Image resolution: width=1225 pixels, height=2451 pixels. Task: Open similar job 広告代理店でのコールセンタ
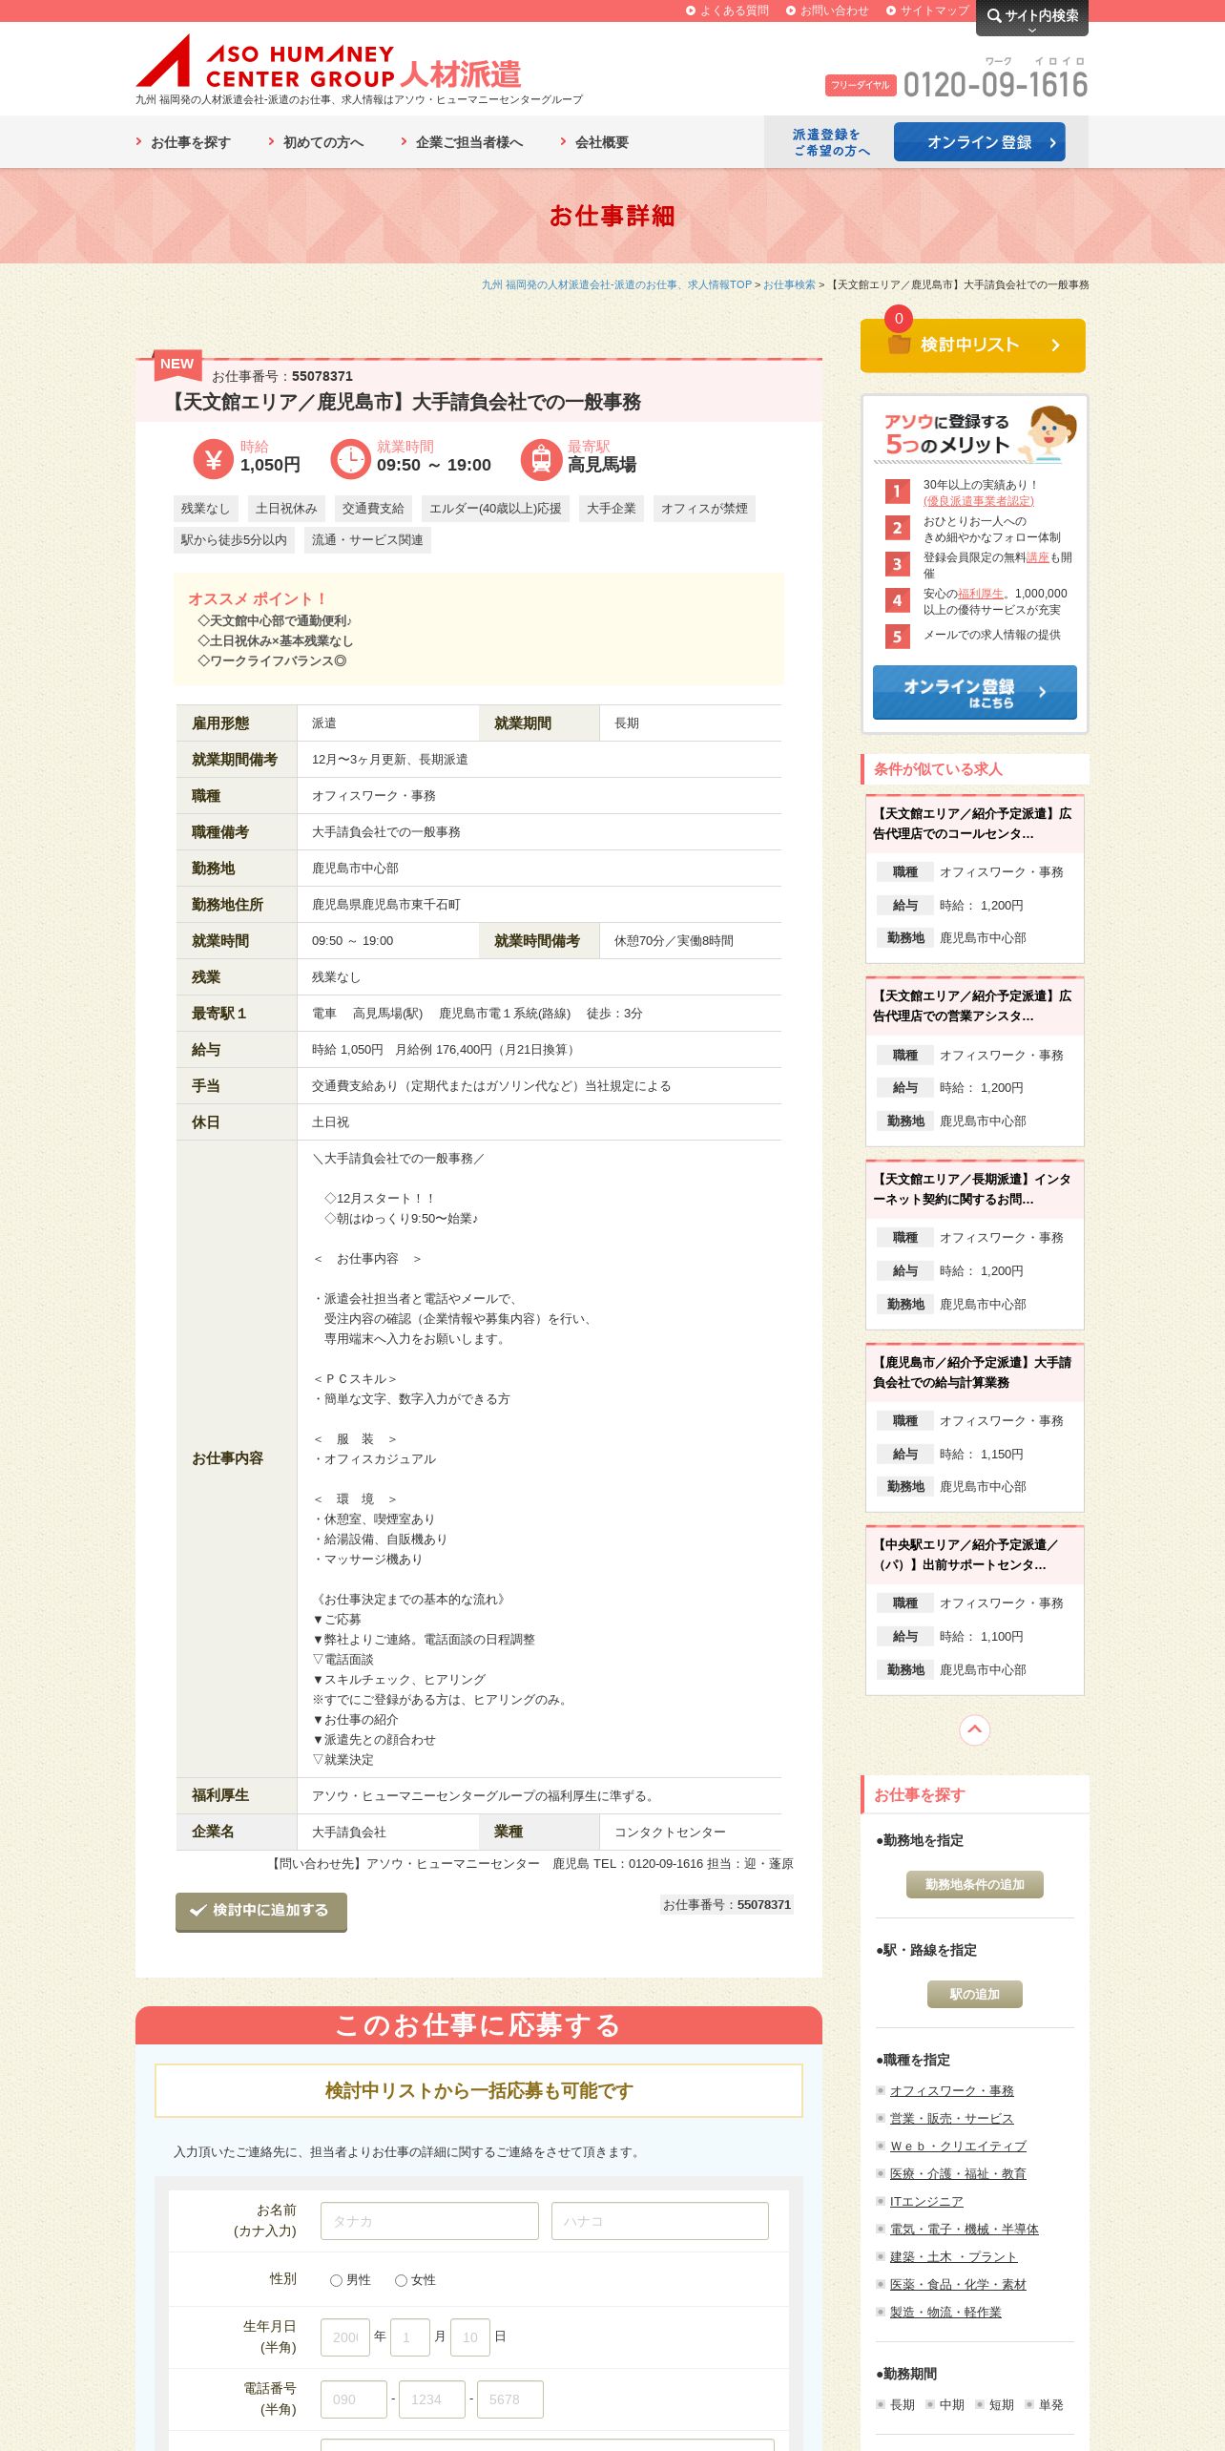pyautogui.click(x=973, y=824)
